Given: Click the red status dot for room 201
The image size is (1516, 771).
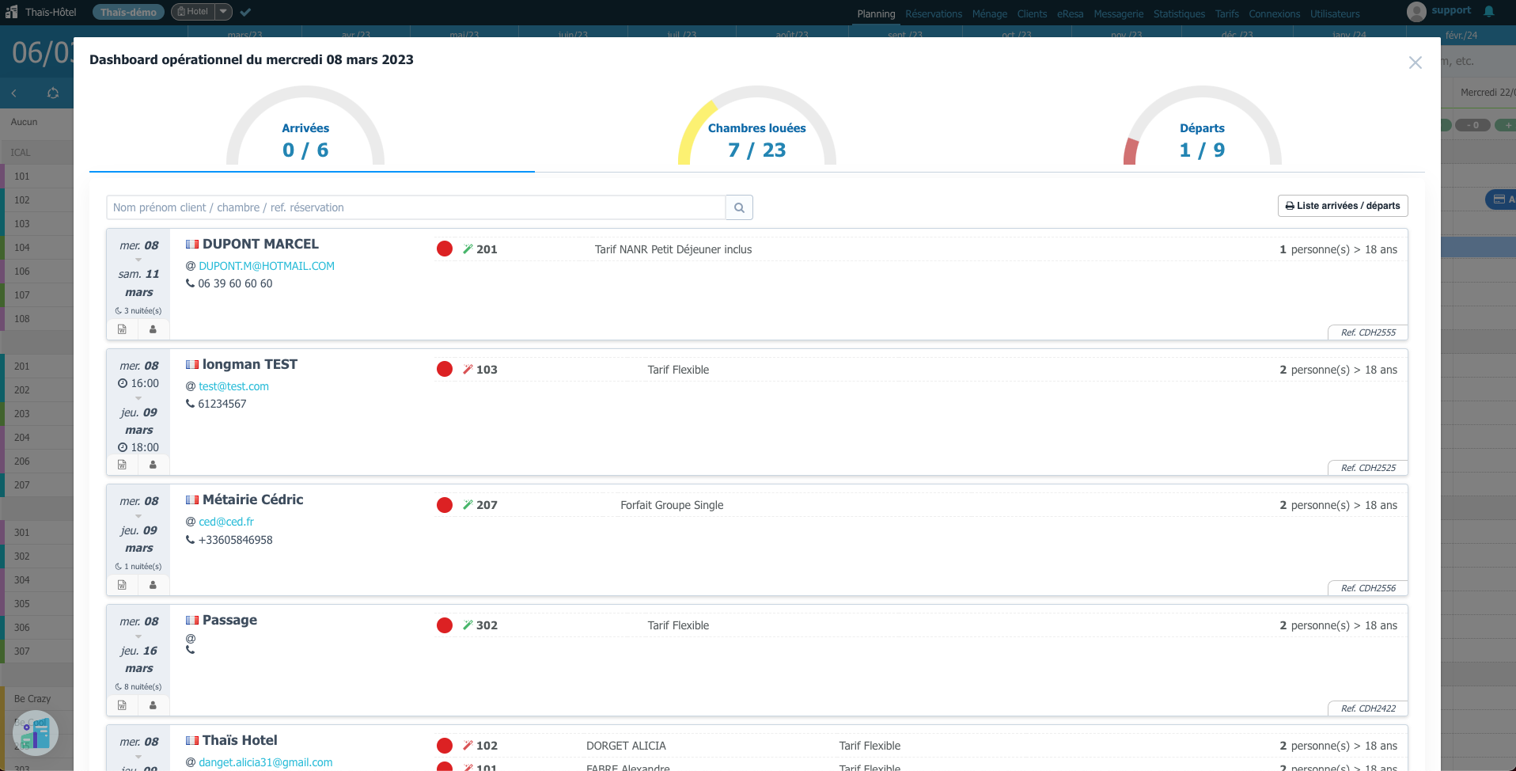Looking at the screenshot, I should (445, 249).
